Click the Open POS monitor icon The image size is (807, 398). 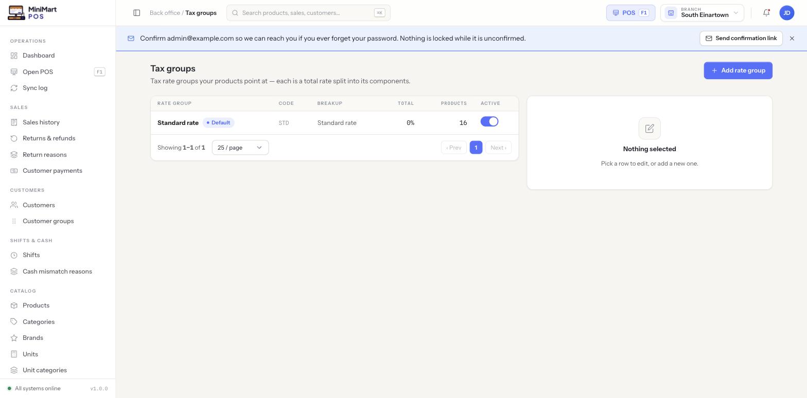point(14,72)
